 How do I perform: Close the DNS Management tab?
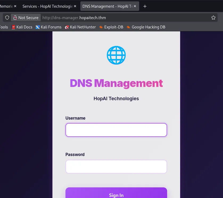(135, 6)
